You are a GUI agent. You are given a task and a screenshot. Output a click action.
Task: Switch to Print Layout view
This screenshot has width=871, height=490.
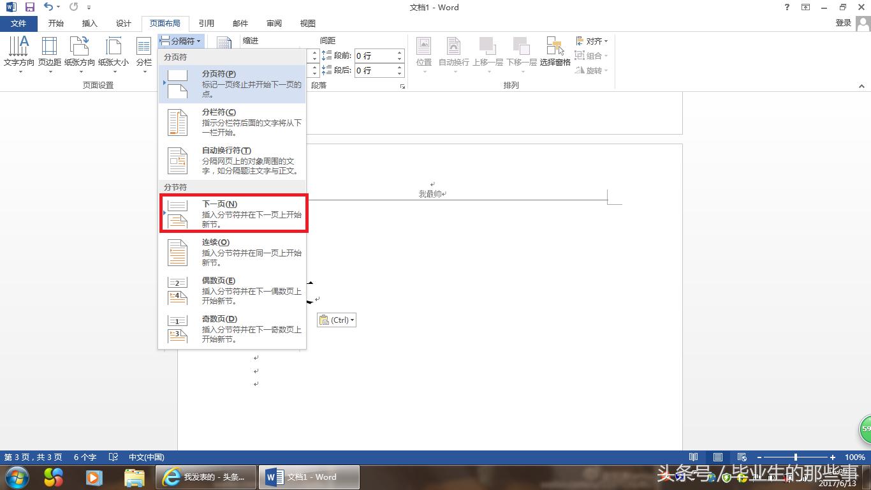718,457
